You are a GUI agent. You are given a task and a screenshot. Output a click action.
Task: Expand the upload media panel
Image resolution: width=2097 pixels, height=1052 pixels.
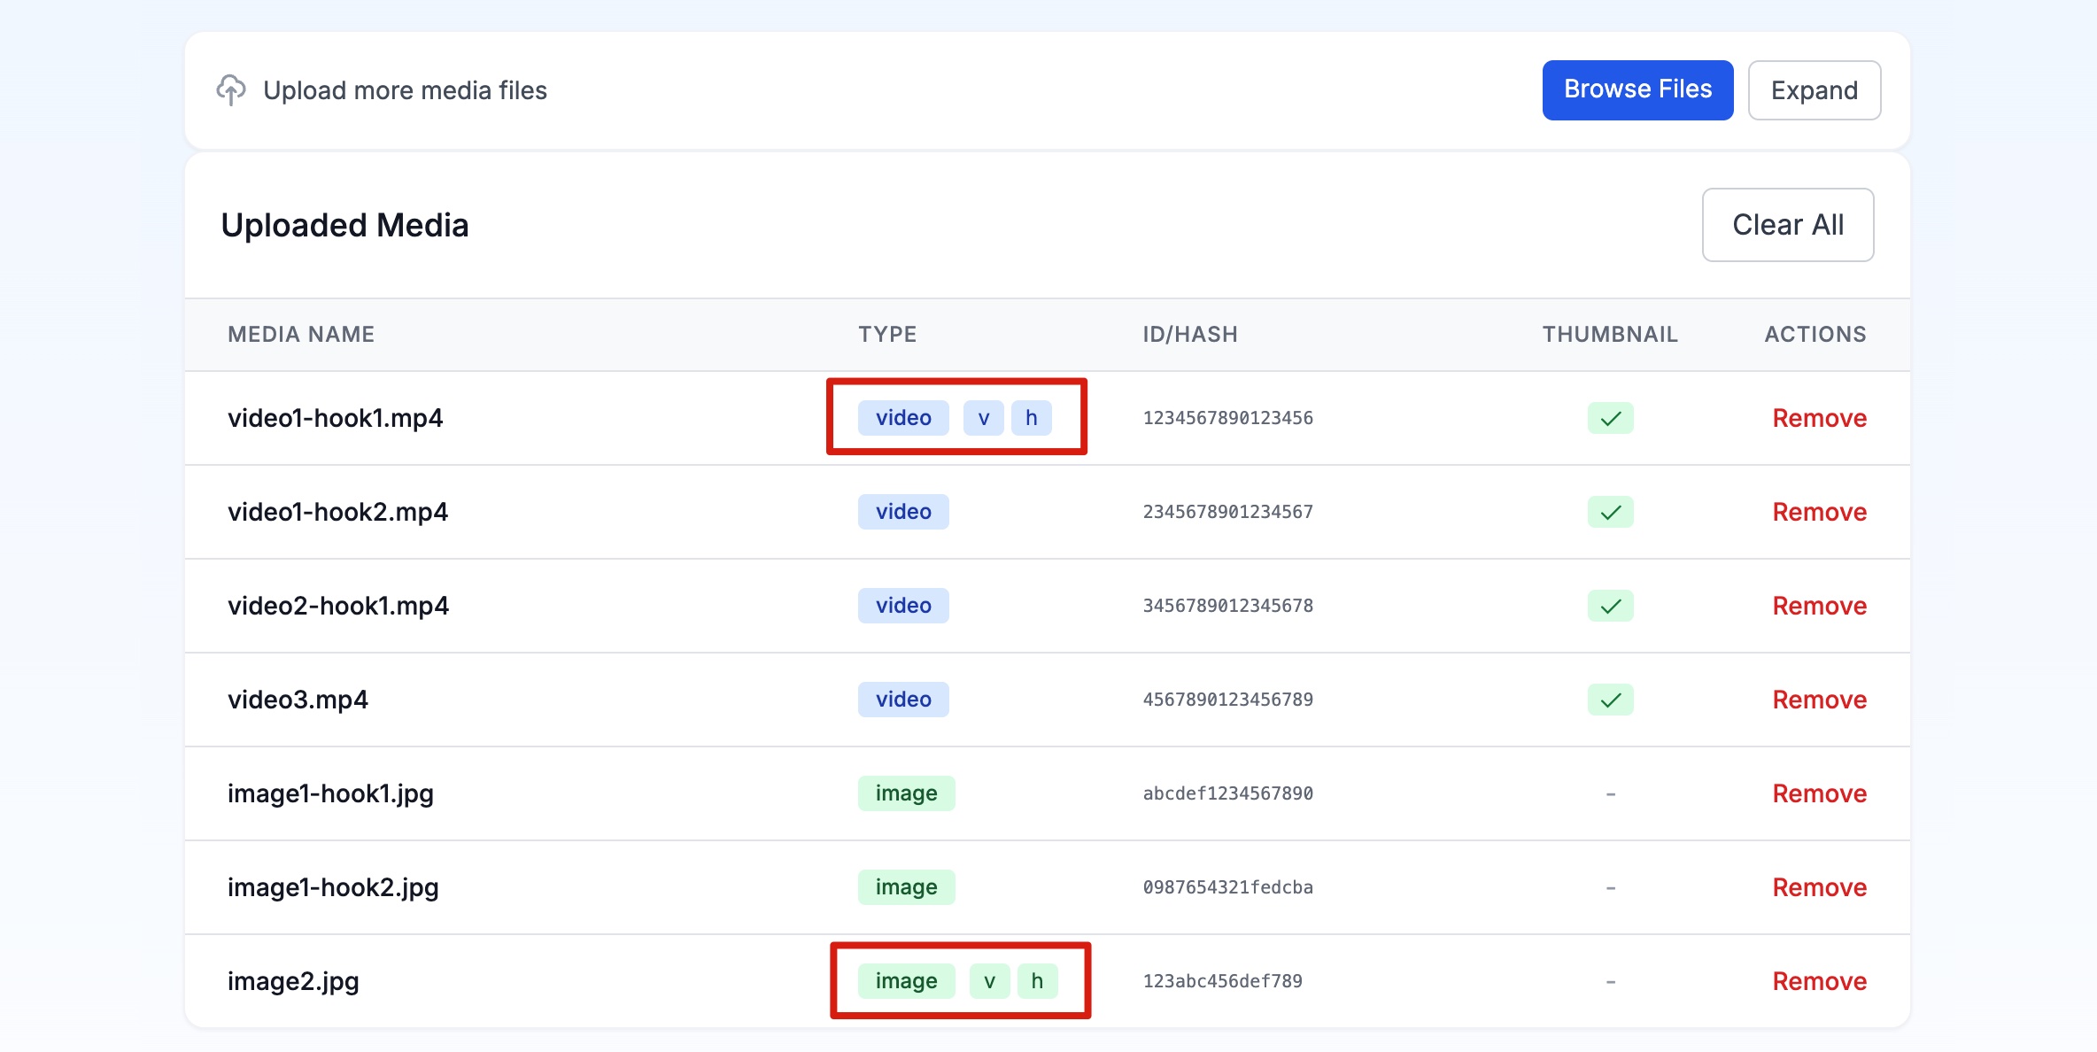click(1814, 90)
